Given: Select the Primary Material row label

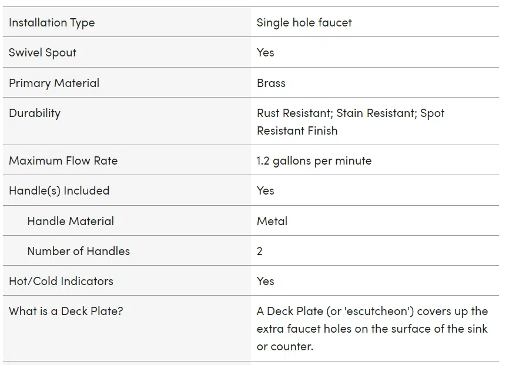Looking at the screenshot, I should pos(54,83).
